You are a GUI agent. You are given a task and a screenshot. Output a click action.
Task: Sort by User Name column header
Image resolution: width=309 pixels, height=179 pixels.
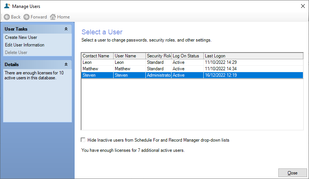coord(129,56)
